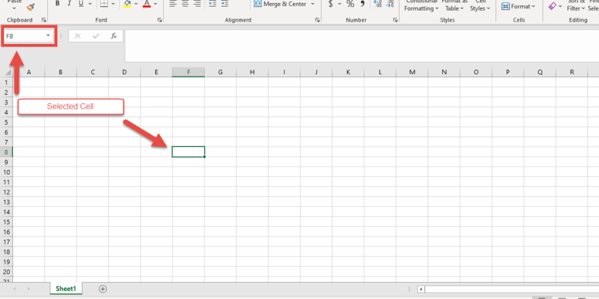Select row 15 header

(x=6, y=222)
